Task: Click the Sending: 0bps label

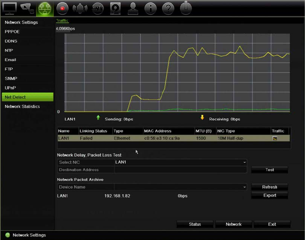Action: 119,119
